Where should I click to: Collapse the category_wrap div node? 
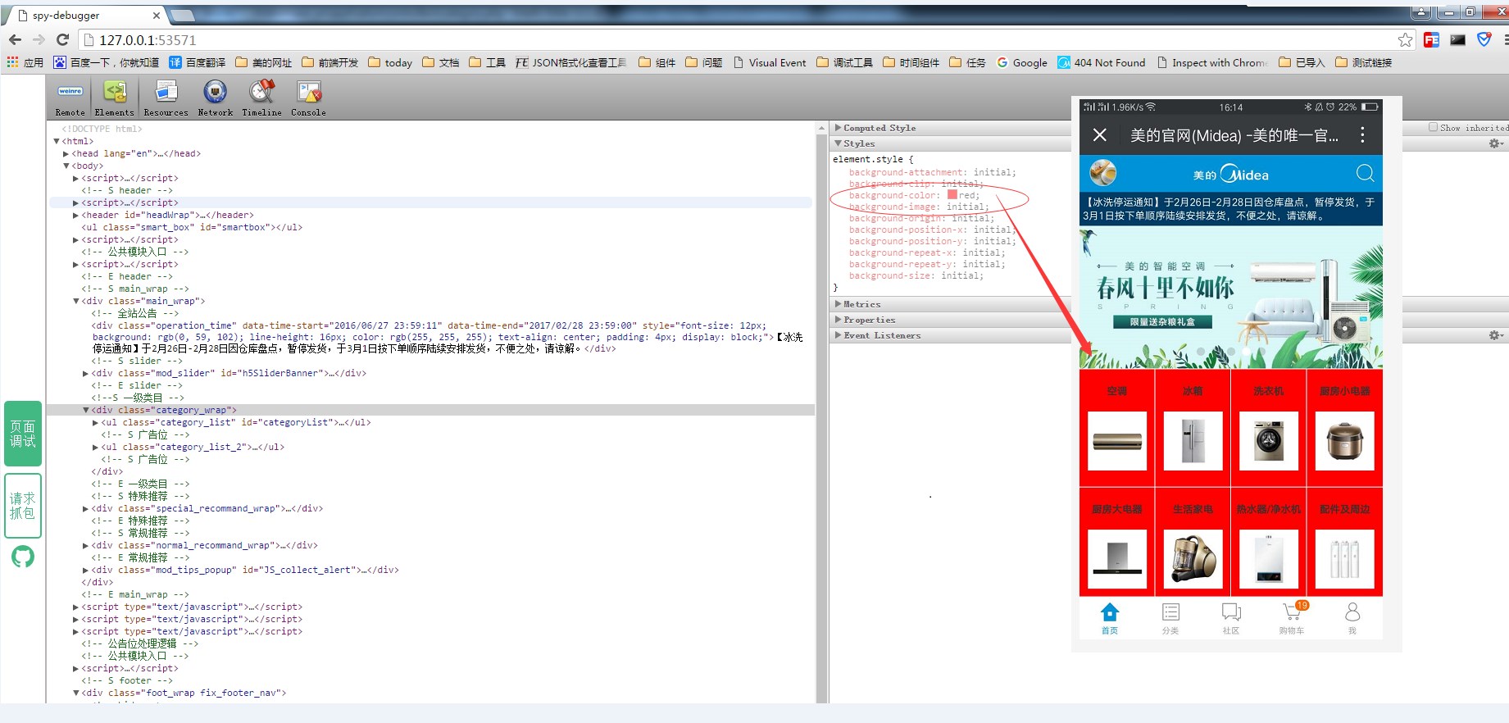click(x=86, y=410)
